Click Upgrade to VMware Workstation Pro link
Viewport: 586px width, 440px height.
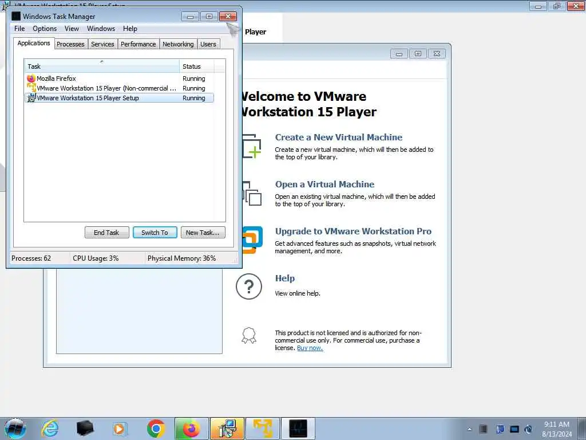353,231
